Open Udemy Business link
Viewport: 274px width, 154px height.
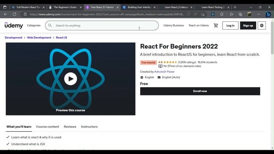(x=173, y=25)
